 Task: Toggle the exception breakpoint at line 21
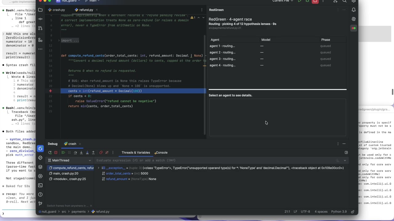pyautogui.click(x=50, y=91)
